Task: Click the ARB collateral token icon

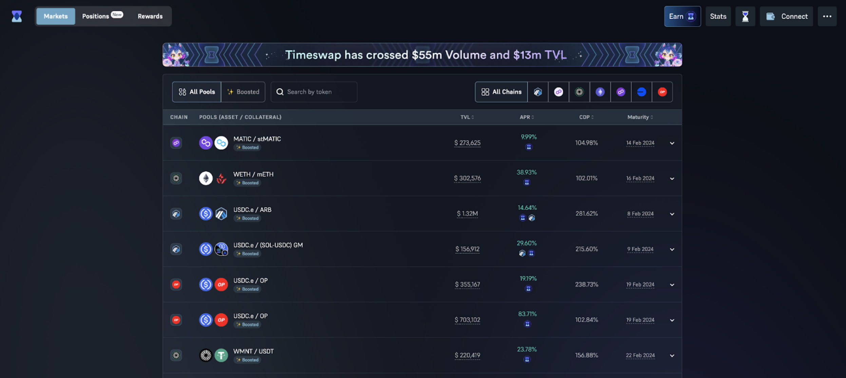Action: [x=221, y=214]
